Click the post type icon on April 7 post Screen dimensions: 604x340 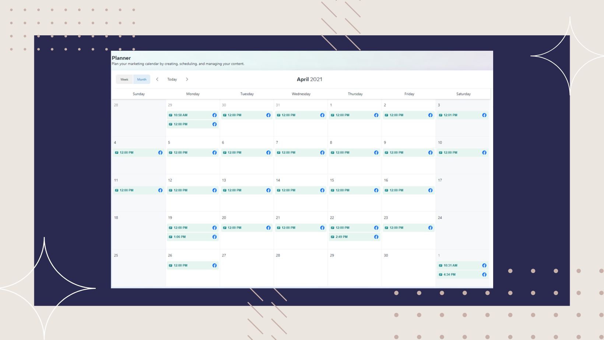coord(278,153)
